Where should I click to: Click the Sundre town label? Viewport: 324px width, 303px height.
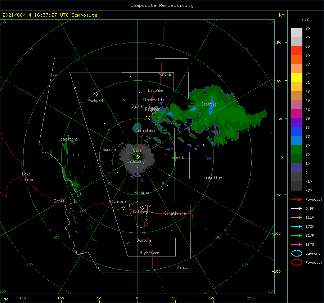pos(109,149)
